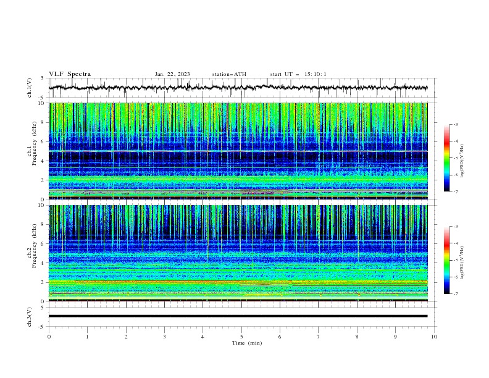Click tick label "6" on the time axis
This screenshot has width=489, height=378.
click(x=280, y=337)
